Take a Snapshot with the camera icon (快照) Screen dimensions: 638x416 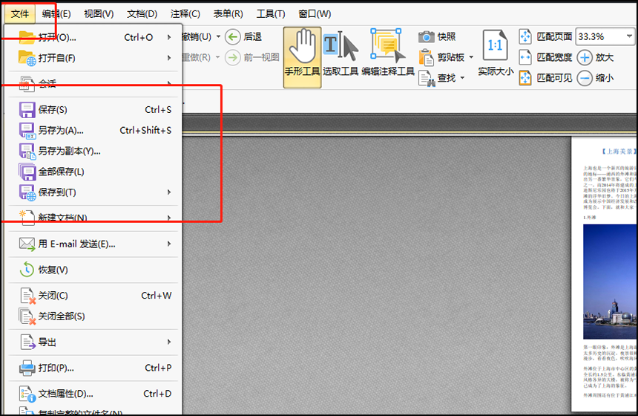click(x=437, y=36)
